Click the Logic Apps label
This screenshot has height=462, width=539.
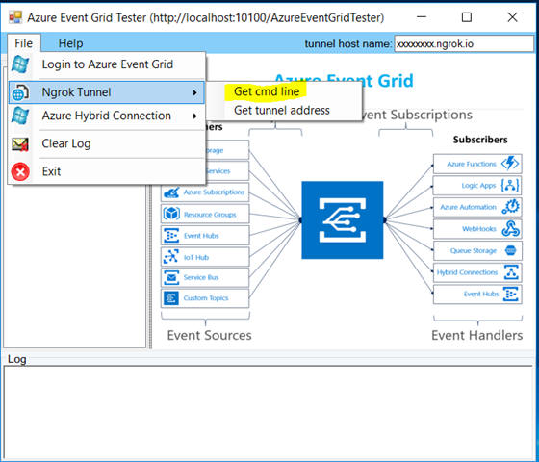pyautogui.click(x=478, y=186)
